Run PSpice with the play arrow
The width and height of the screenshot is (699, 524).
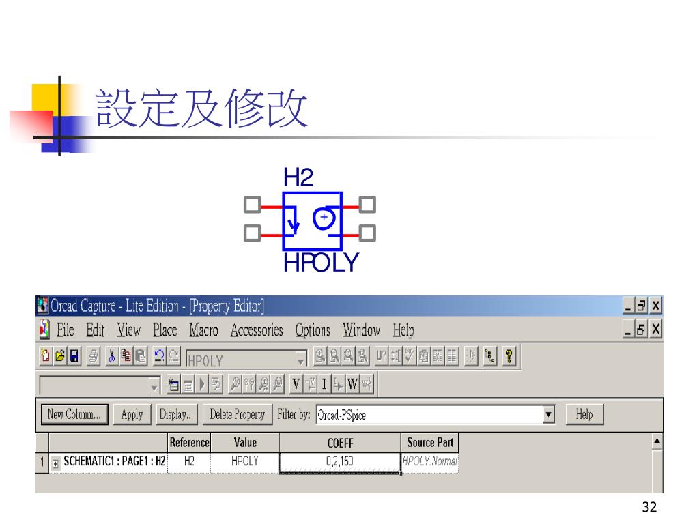pos(202,384)
